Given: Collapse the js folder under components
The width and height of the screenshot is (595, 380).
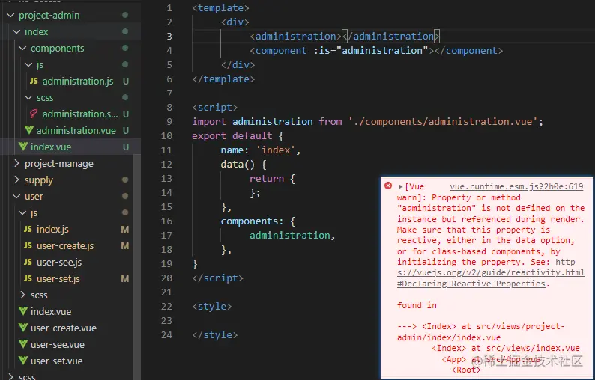Looking at the screenshot, I should pos(28,65).
